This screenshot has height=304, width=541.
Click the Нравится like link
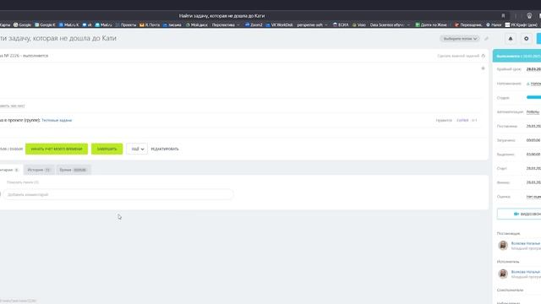[x=444, y=120]
